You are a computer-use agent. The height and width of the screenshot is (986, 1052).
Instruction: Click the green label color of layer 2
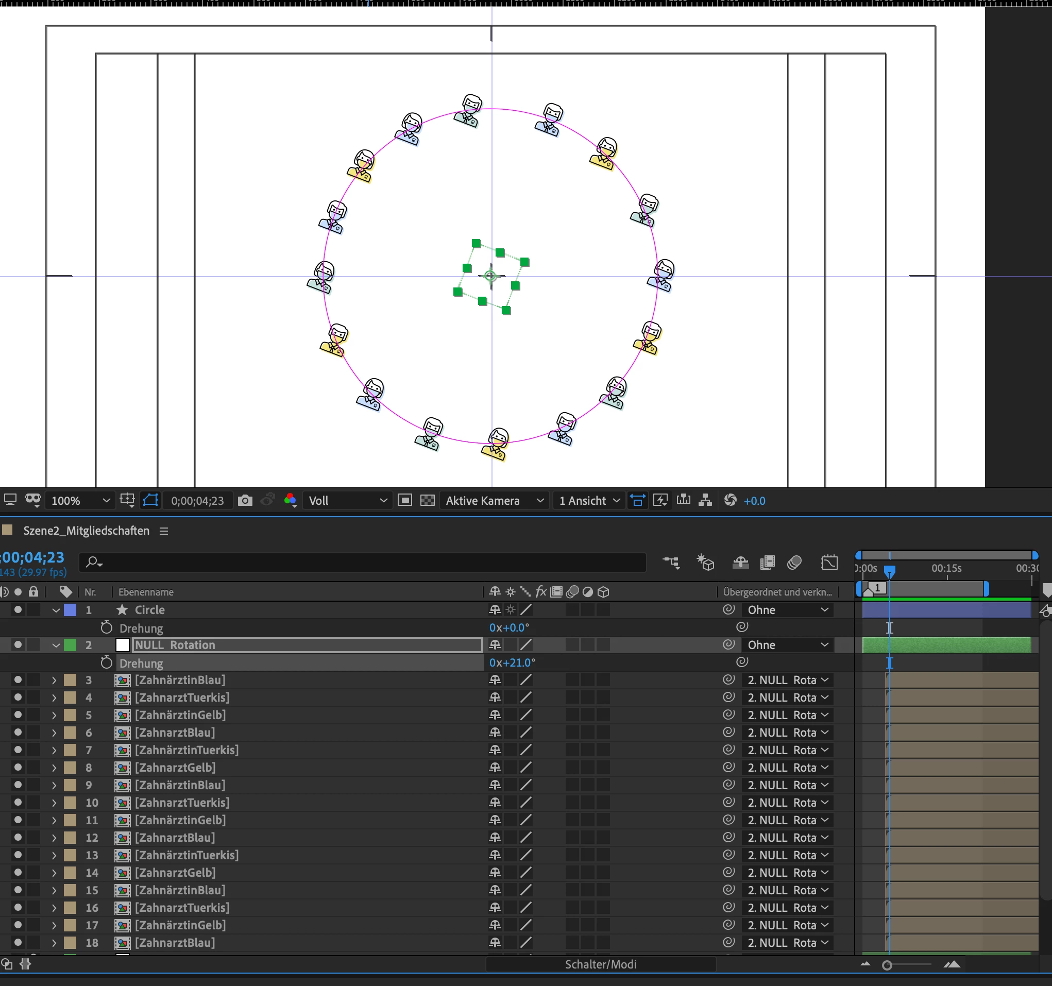click(x=70, y=644)
